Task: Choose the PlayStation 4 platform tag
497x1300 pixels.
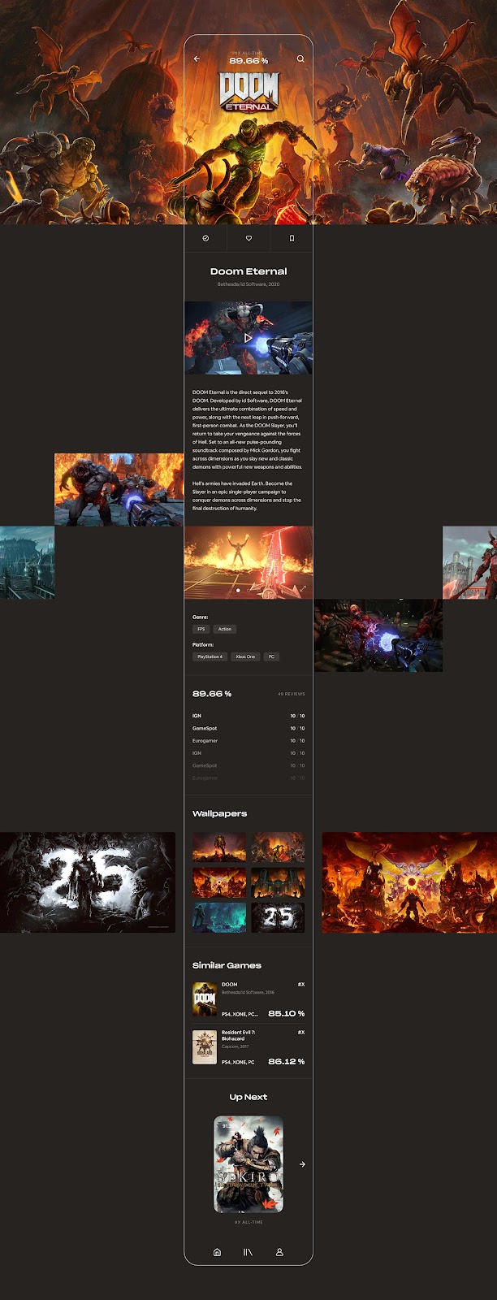Action: [210, 656]
